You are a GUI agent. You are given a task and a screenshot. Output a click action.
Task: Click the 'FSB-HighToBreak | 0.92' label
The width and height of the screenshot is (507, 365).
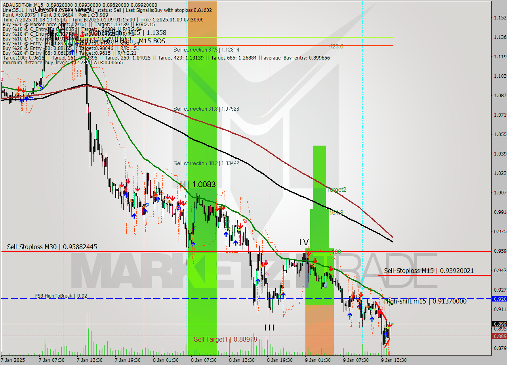click(61, 296)
